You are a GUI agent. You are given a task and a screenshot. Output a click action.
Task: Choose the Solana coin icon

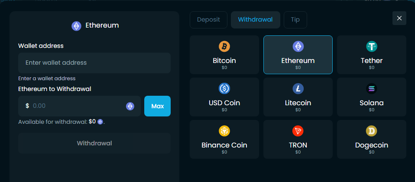[372, 88]
